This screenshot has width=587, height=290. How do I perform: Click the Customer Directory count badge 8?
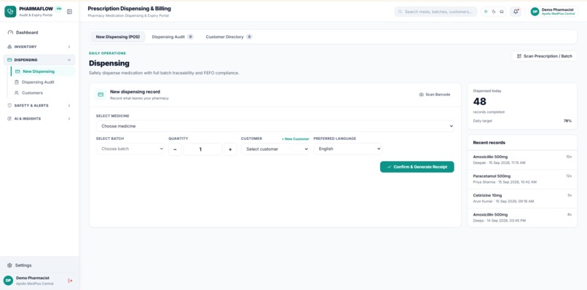tap(249, 36)
